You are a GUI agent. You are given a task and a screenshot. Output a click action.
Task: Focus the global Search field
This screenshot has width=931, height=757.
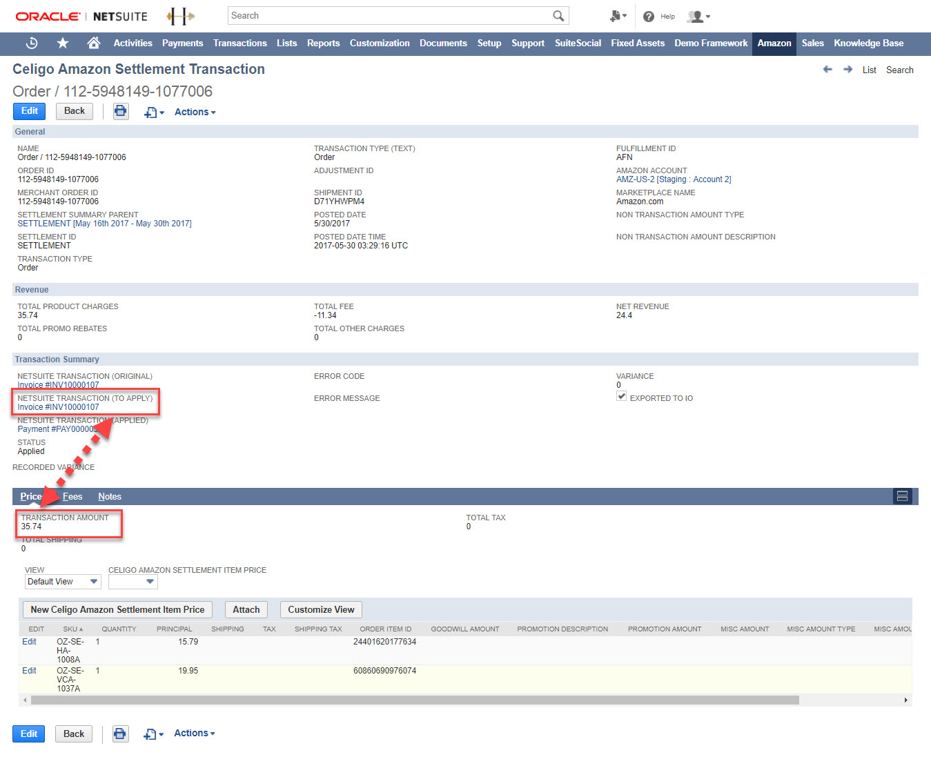390,15
